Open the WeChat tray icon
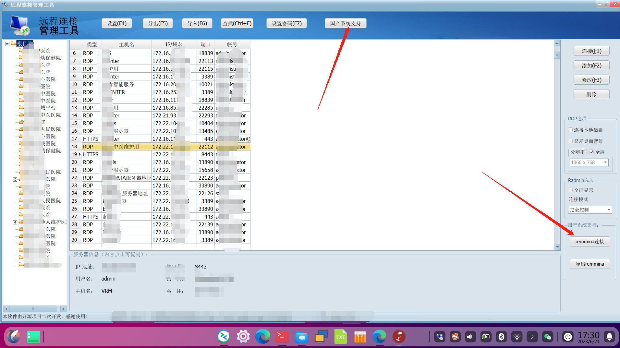 click(548, 337)
